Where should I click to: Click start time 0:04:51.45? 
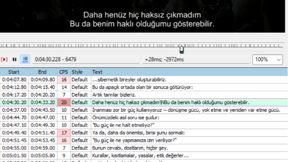click(x=14, y=140)
